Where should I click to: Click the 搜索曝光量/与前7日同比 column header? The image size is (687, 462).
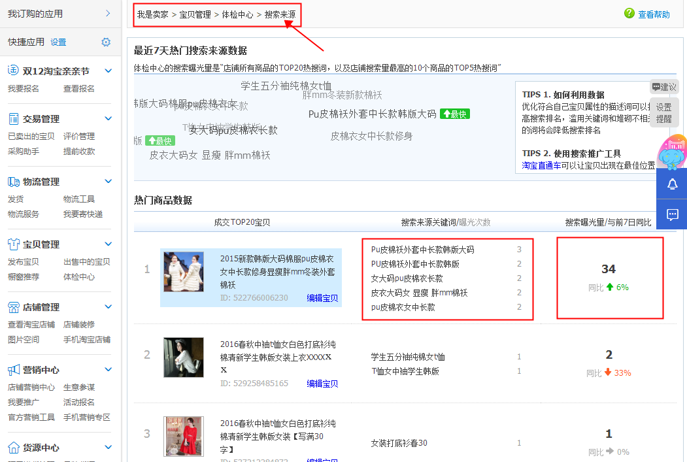tap(608, 222)
